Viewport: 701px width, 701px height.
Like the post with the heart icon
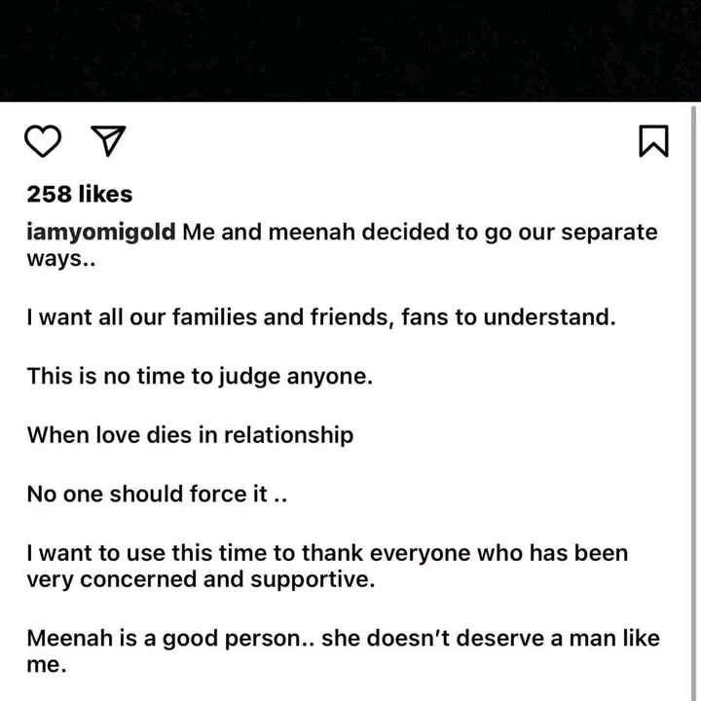43,142
